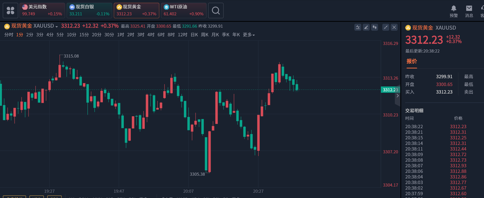This screenshot has width=484, height=198.
Task: Toggle the 1时 interval
Action: (120, 35)
